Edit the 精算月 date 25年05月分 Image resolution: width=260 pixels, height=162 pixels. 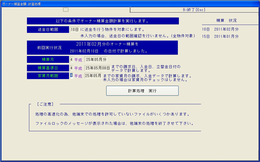[96, 60]
